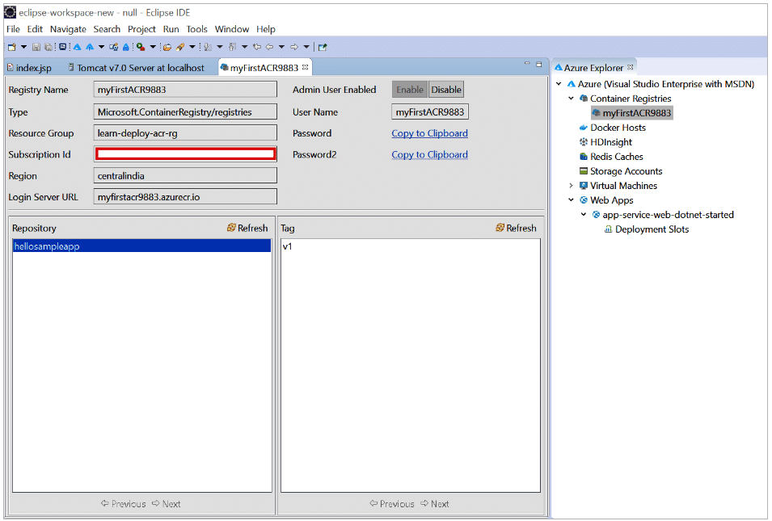The image size is (772, 521).
Task: Open the Navigate menu
Action: pyautogui.click(x=68, y=29)
